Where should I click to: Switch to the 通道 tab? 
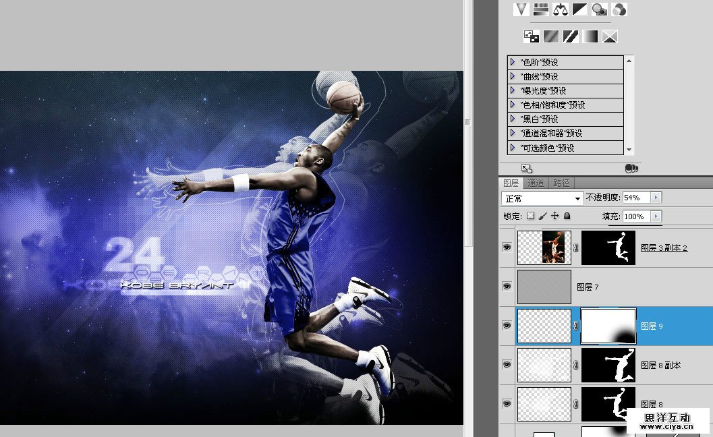click(x=536, y=183)
